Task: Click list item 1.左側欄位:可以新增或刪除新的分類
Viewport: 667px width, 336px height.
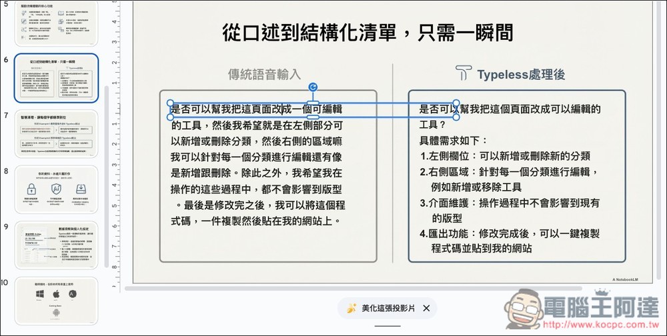Action: click(x=505, y=156)
